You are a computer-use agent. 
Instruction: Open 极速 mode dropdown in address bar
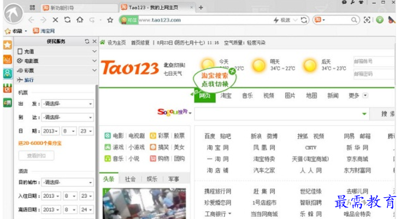coord(296,20)
